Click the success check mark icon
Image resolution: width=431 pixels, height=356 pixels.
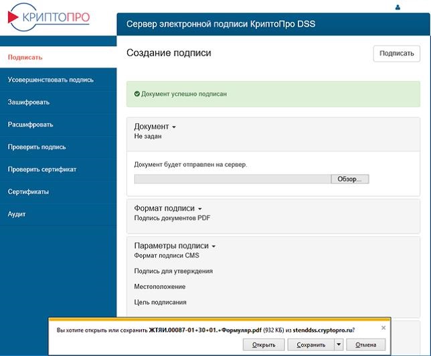pyautogui.click(x=137, y=94)
